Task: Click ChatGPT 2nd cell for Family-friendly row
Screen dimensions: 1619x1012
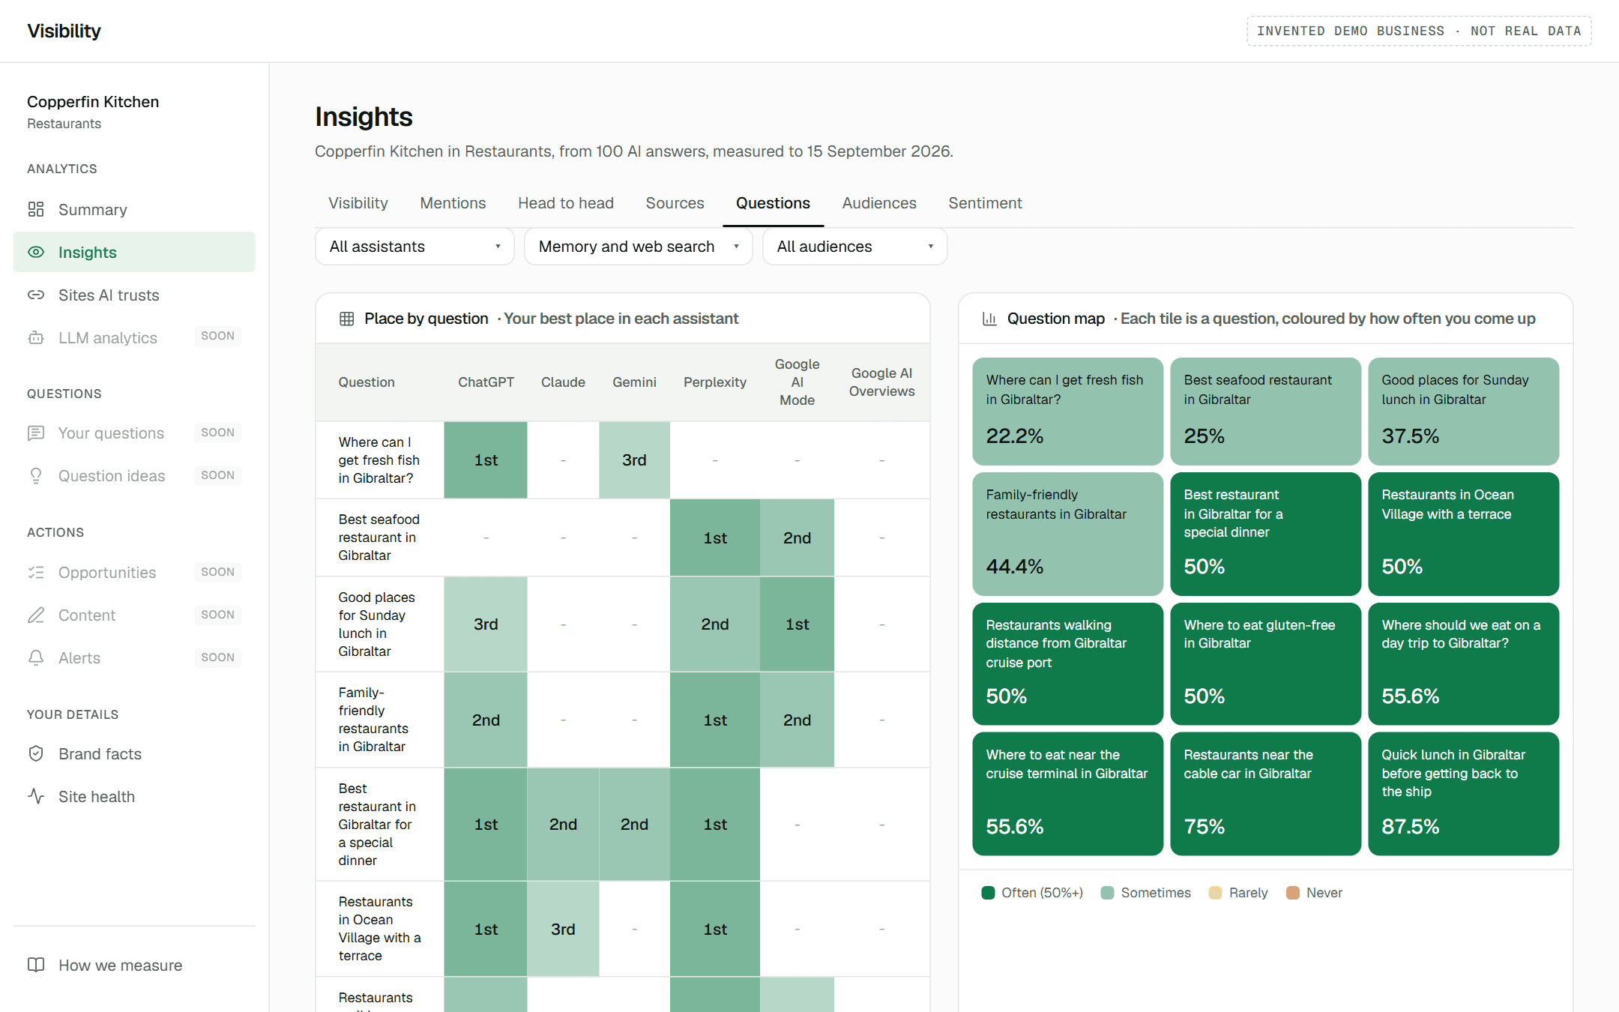Action: pos(486,720)
